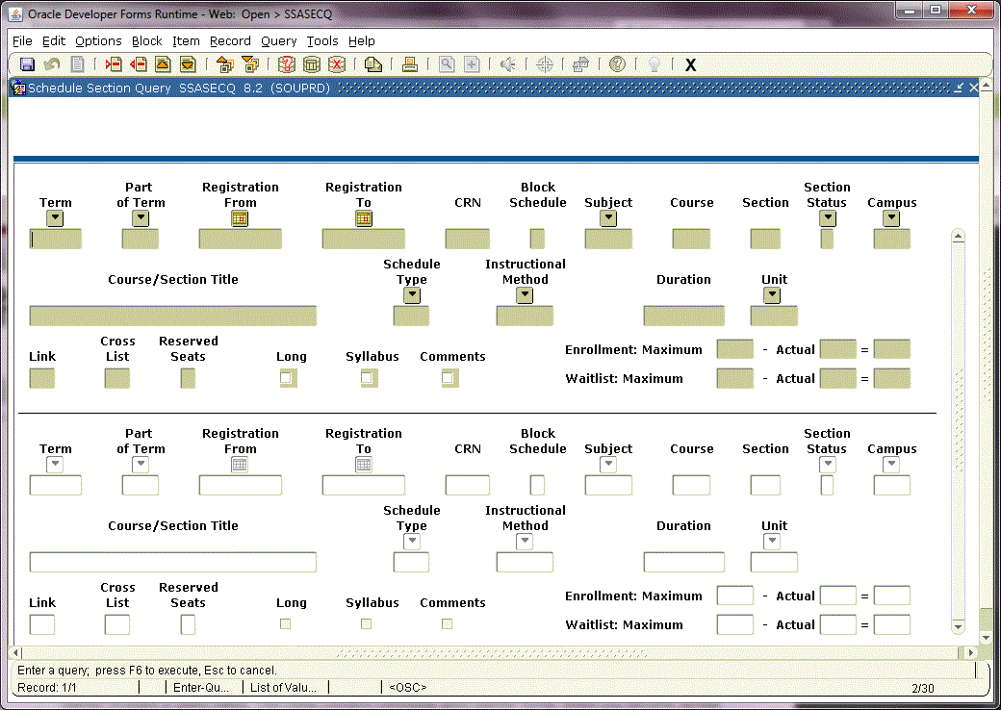
Task: Click into CRN field of highlighted record
Action: pyautogui.click(x=468, y=239)
